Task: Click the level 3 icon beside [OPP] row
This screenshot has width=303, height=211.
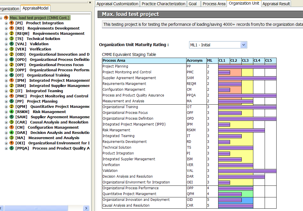Action: point(12,70)
